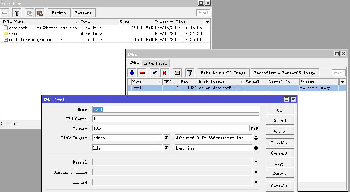Viewport: 350px width, 192px height.
Task: Click the copy icon in File List toolbar
Action: point(29,13)
